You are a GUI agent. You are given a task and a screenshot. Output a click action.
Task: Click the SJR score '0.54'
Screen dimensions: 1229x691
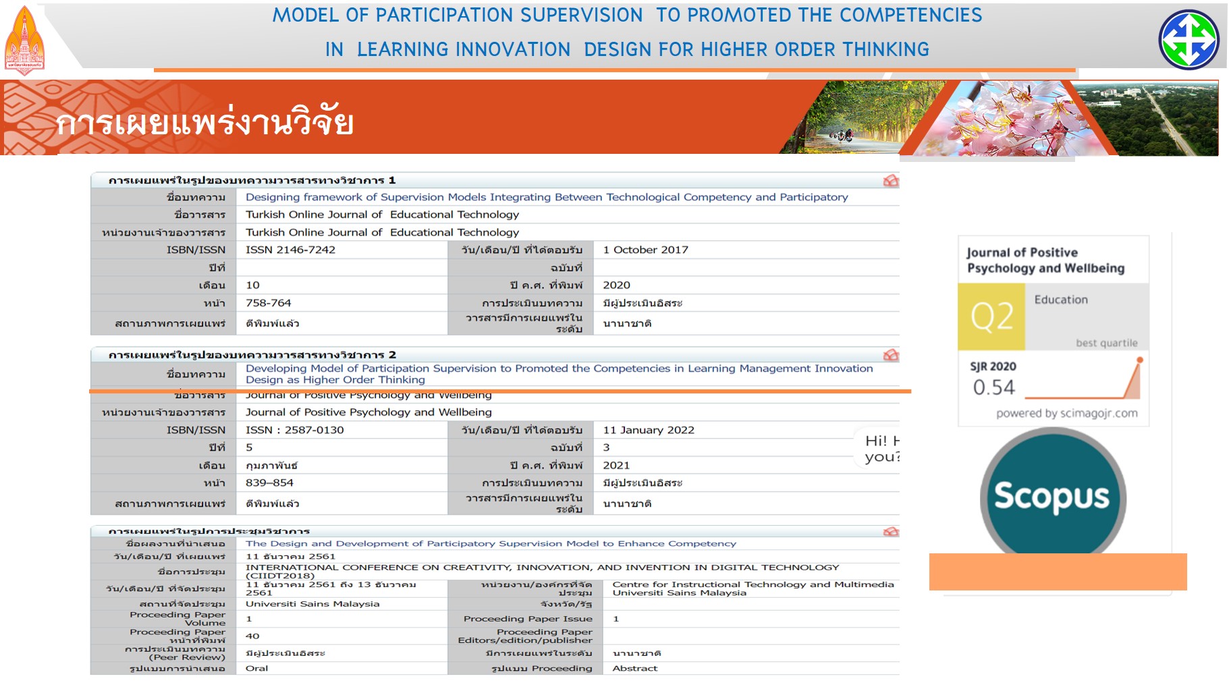(x=993, y=387)
